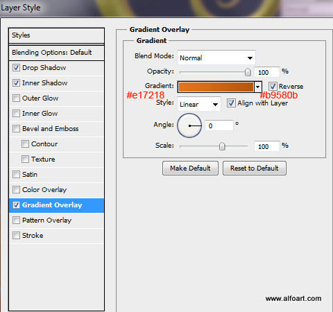Enable the Inner Glow checkbox
Viewport: 333px width, 312px height.
[16, 114]
